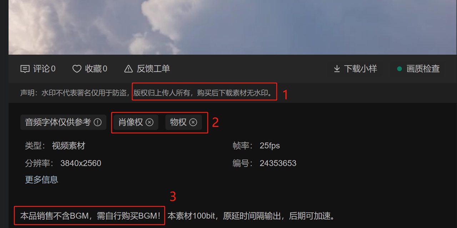This screenshot has height=228, width=457.
Task: Click the info icon on 音频字体仅供参考
Action: click(x=97, y=122)
